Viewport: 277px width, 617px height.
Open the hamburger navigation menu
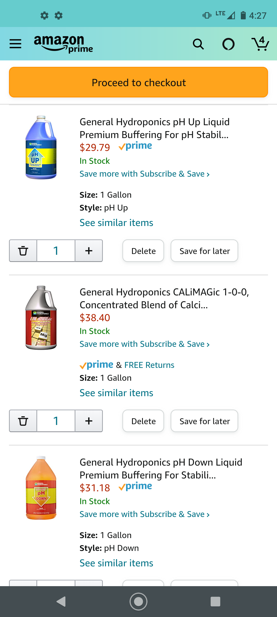click(x=15, y=44)
